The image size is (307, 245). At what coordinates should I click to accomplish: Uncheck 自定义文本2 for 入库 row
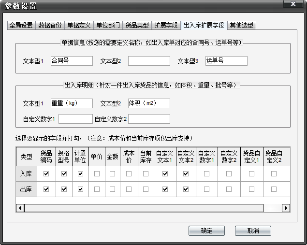point(186,174)
